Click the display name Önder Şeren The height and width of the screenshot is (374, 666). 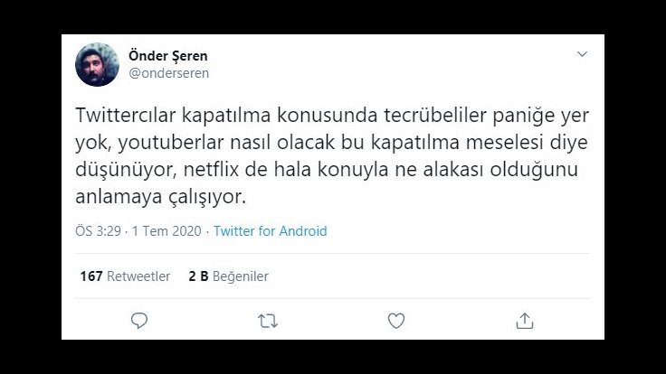click(x=168, y=56)
